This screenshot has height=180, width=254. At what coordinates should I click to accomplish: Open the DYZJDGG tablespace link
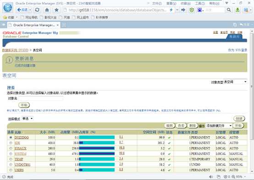coord(22,138)
